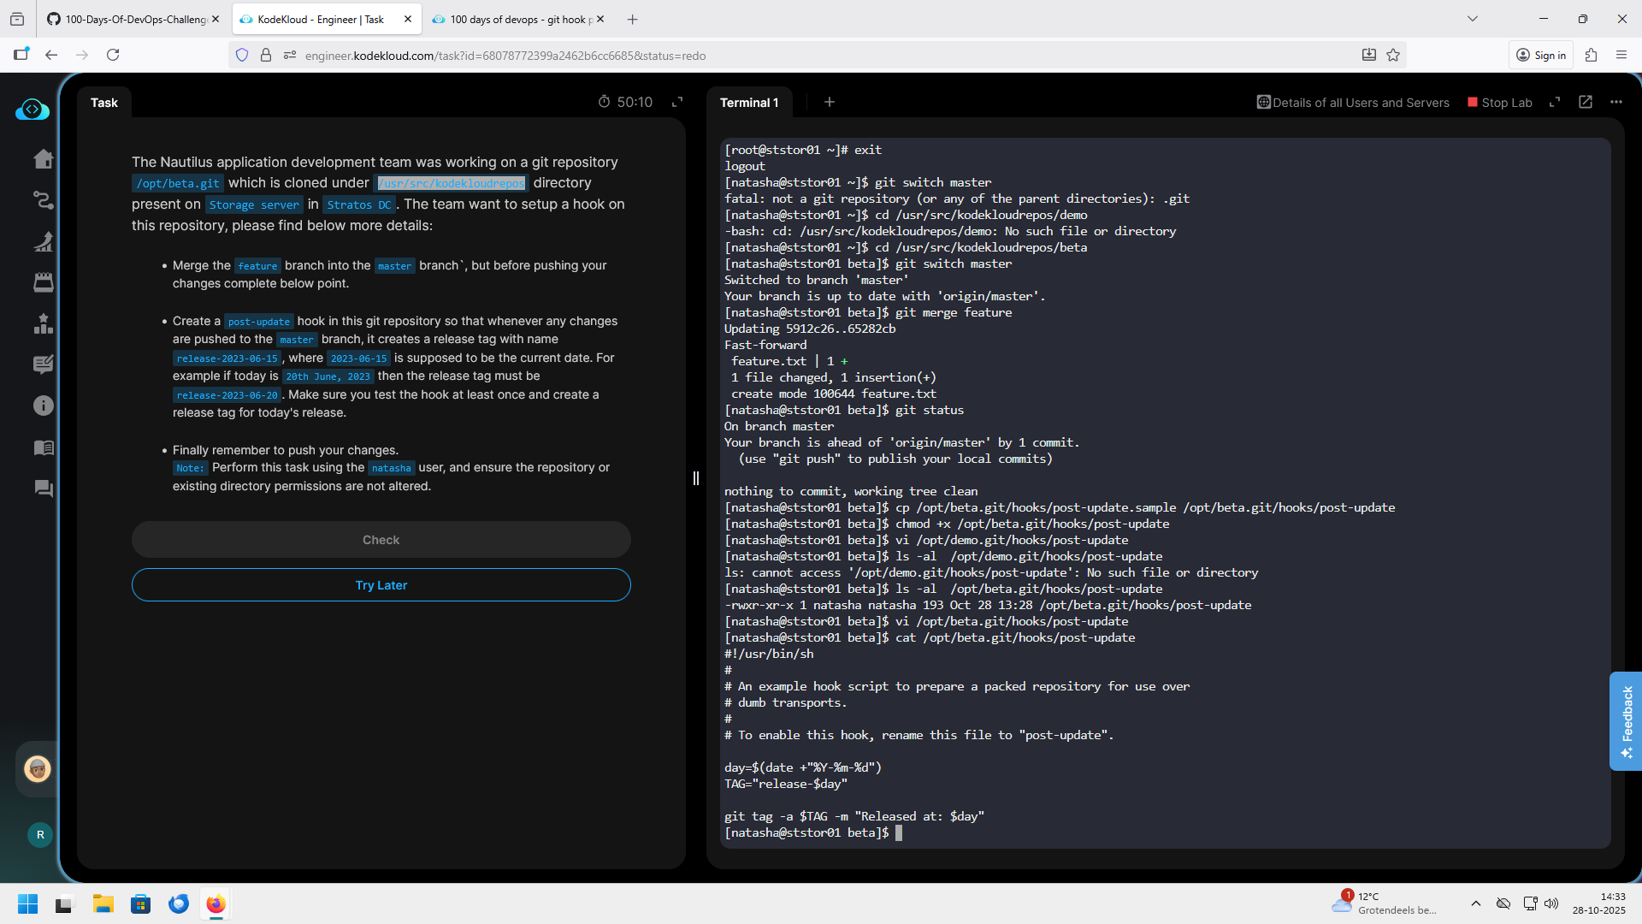Open terminal in new window icon

point(1586,102)
